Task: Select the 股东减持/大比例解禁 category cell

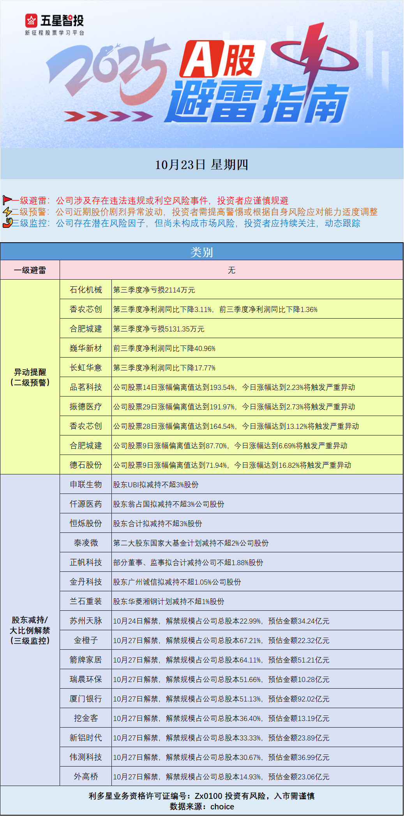Action: 30,630
